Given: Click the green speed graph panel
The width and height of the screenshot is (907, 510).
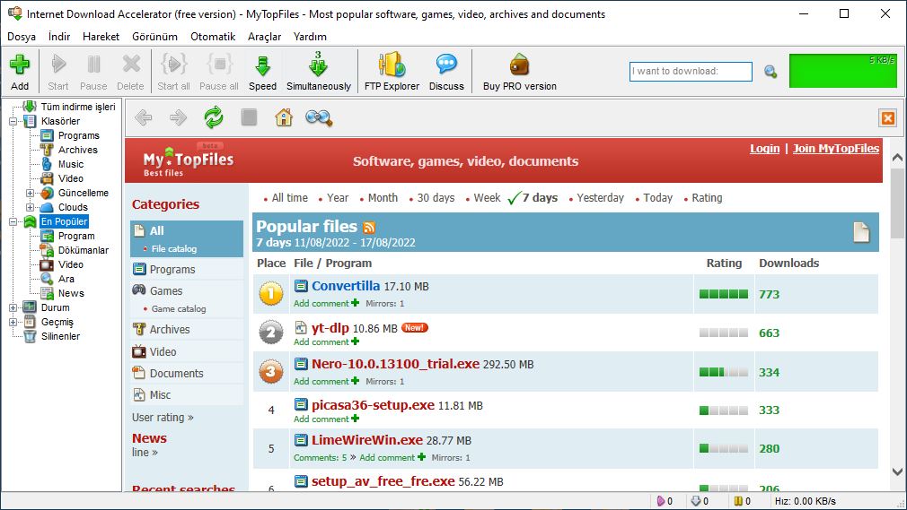Looking at the screenshot, I should pos(843,71).
